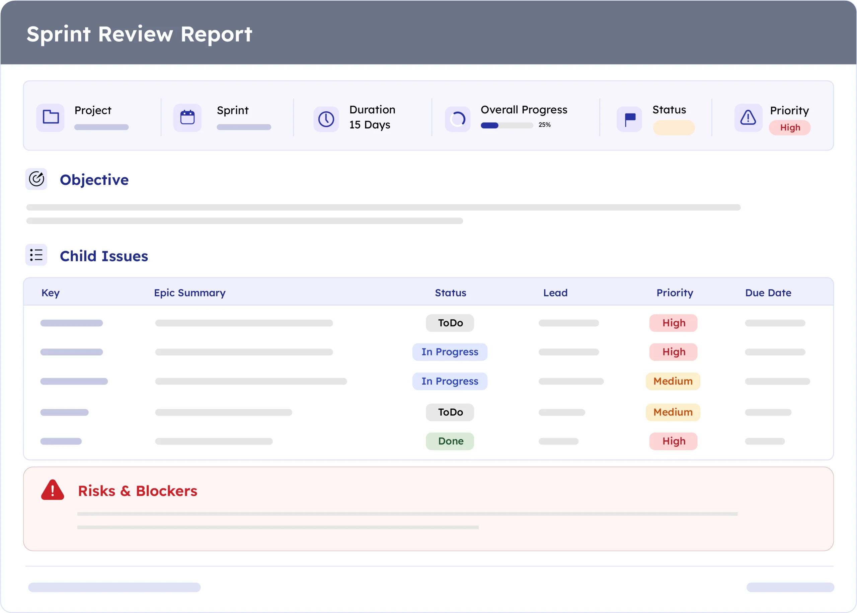Viewport: 857px width, 613px height.
Task: Click the Child Issues list icon
Action: coord(36,255)
